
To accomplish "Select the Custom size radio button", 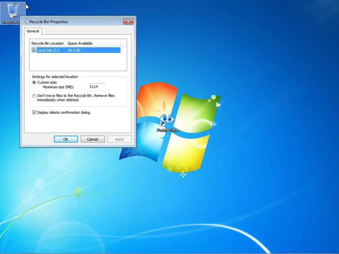I will [34, 82].
